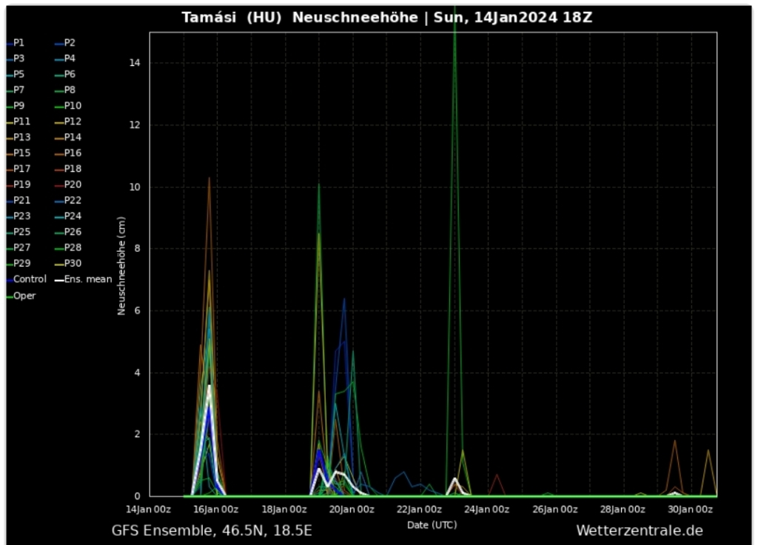Image resolution: width=758 pixels, height=545 pixels.
Task: Click the Wetterzentrale.de source text
Action: click(x=639, y=530)
